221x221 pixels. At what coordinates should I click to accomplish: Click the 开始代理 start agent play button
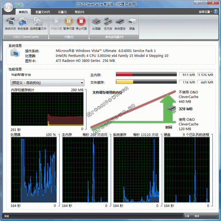(56, 23)
